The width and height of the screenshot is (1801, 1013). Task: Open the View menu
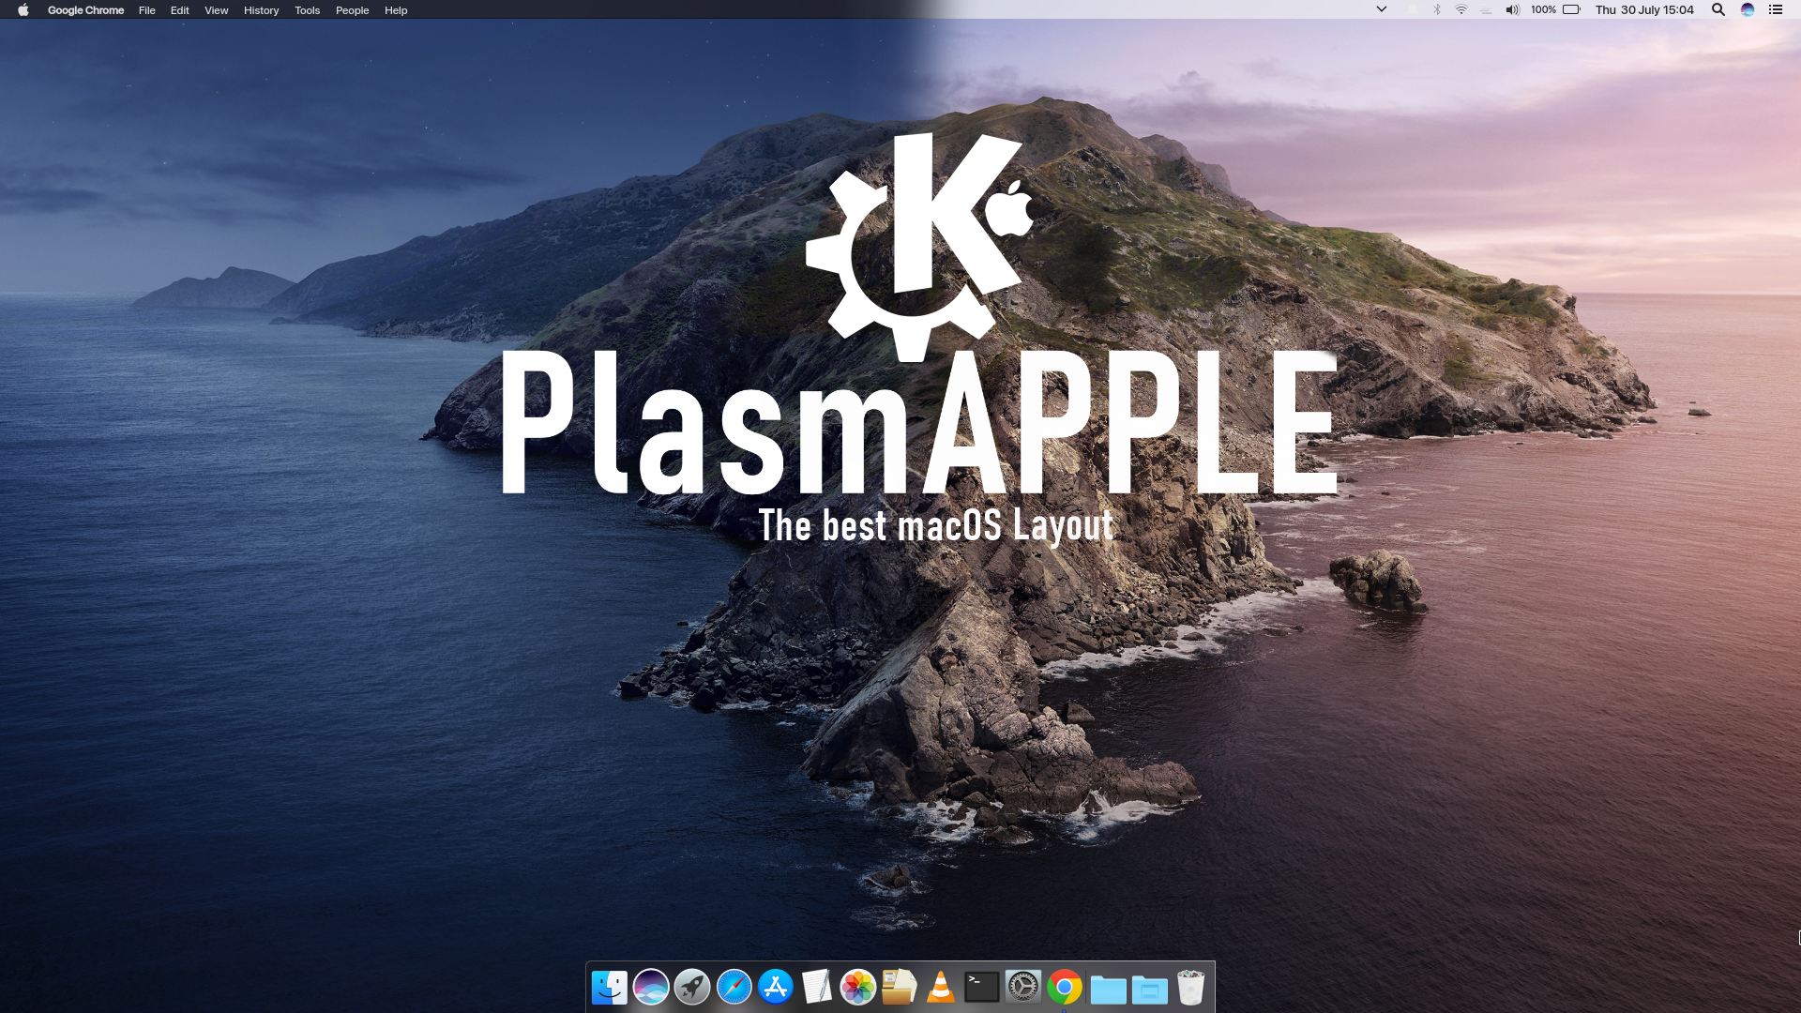coord(217,10)
